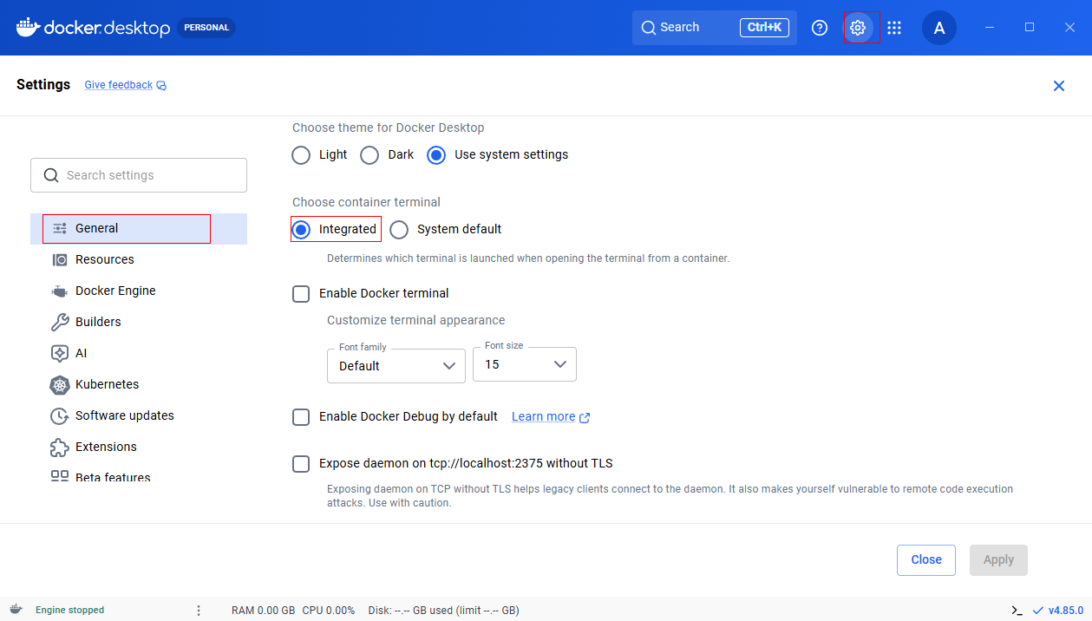Screen dimensions: 1092x621
Task: Click the Apply button
Action: 998,560
